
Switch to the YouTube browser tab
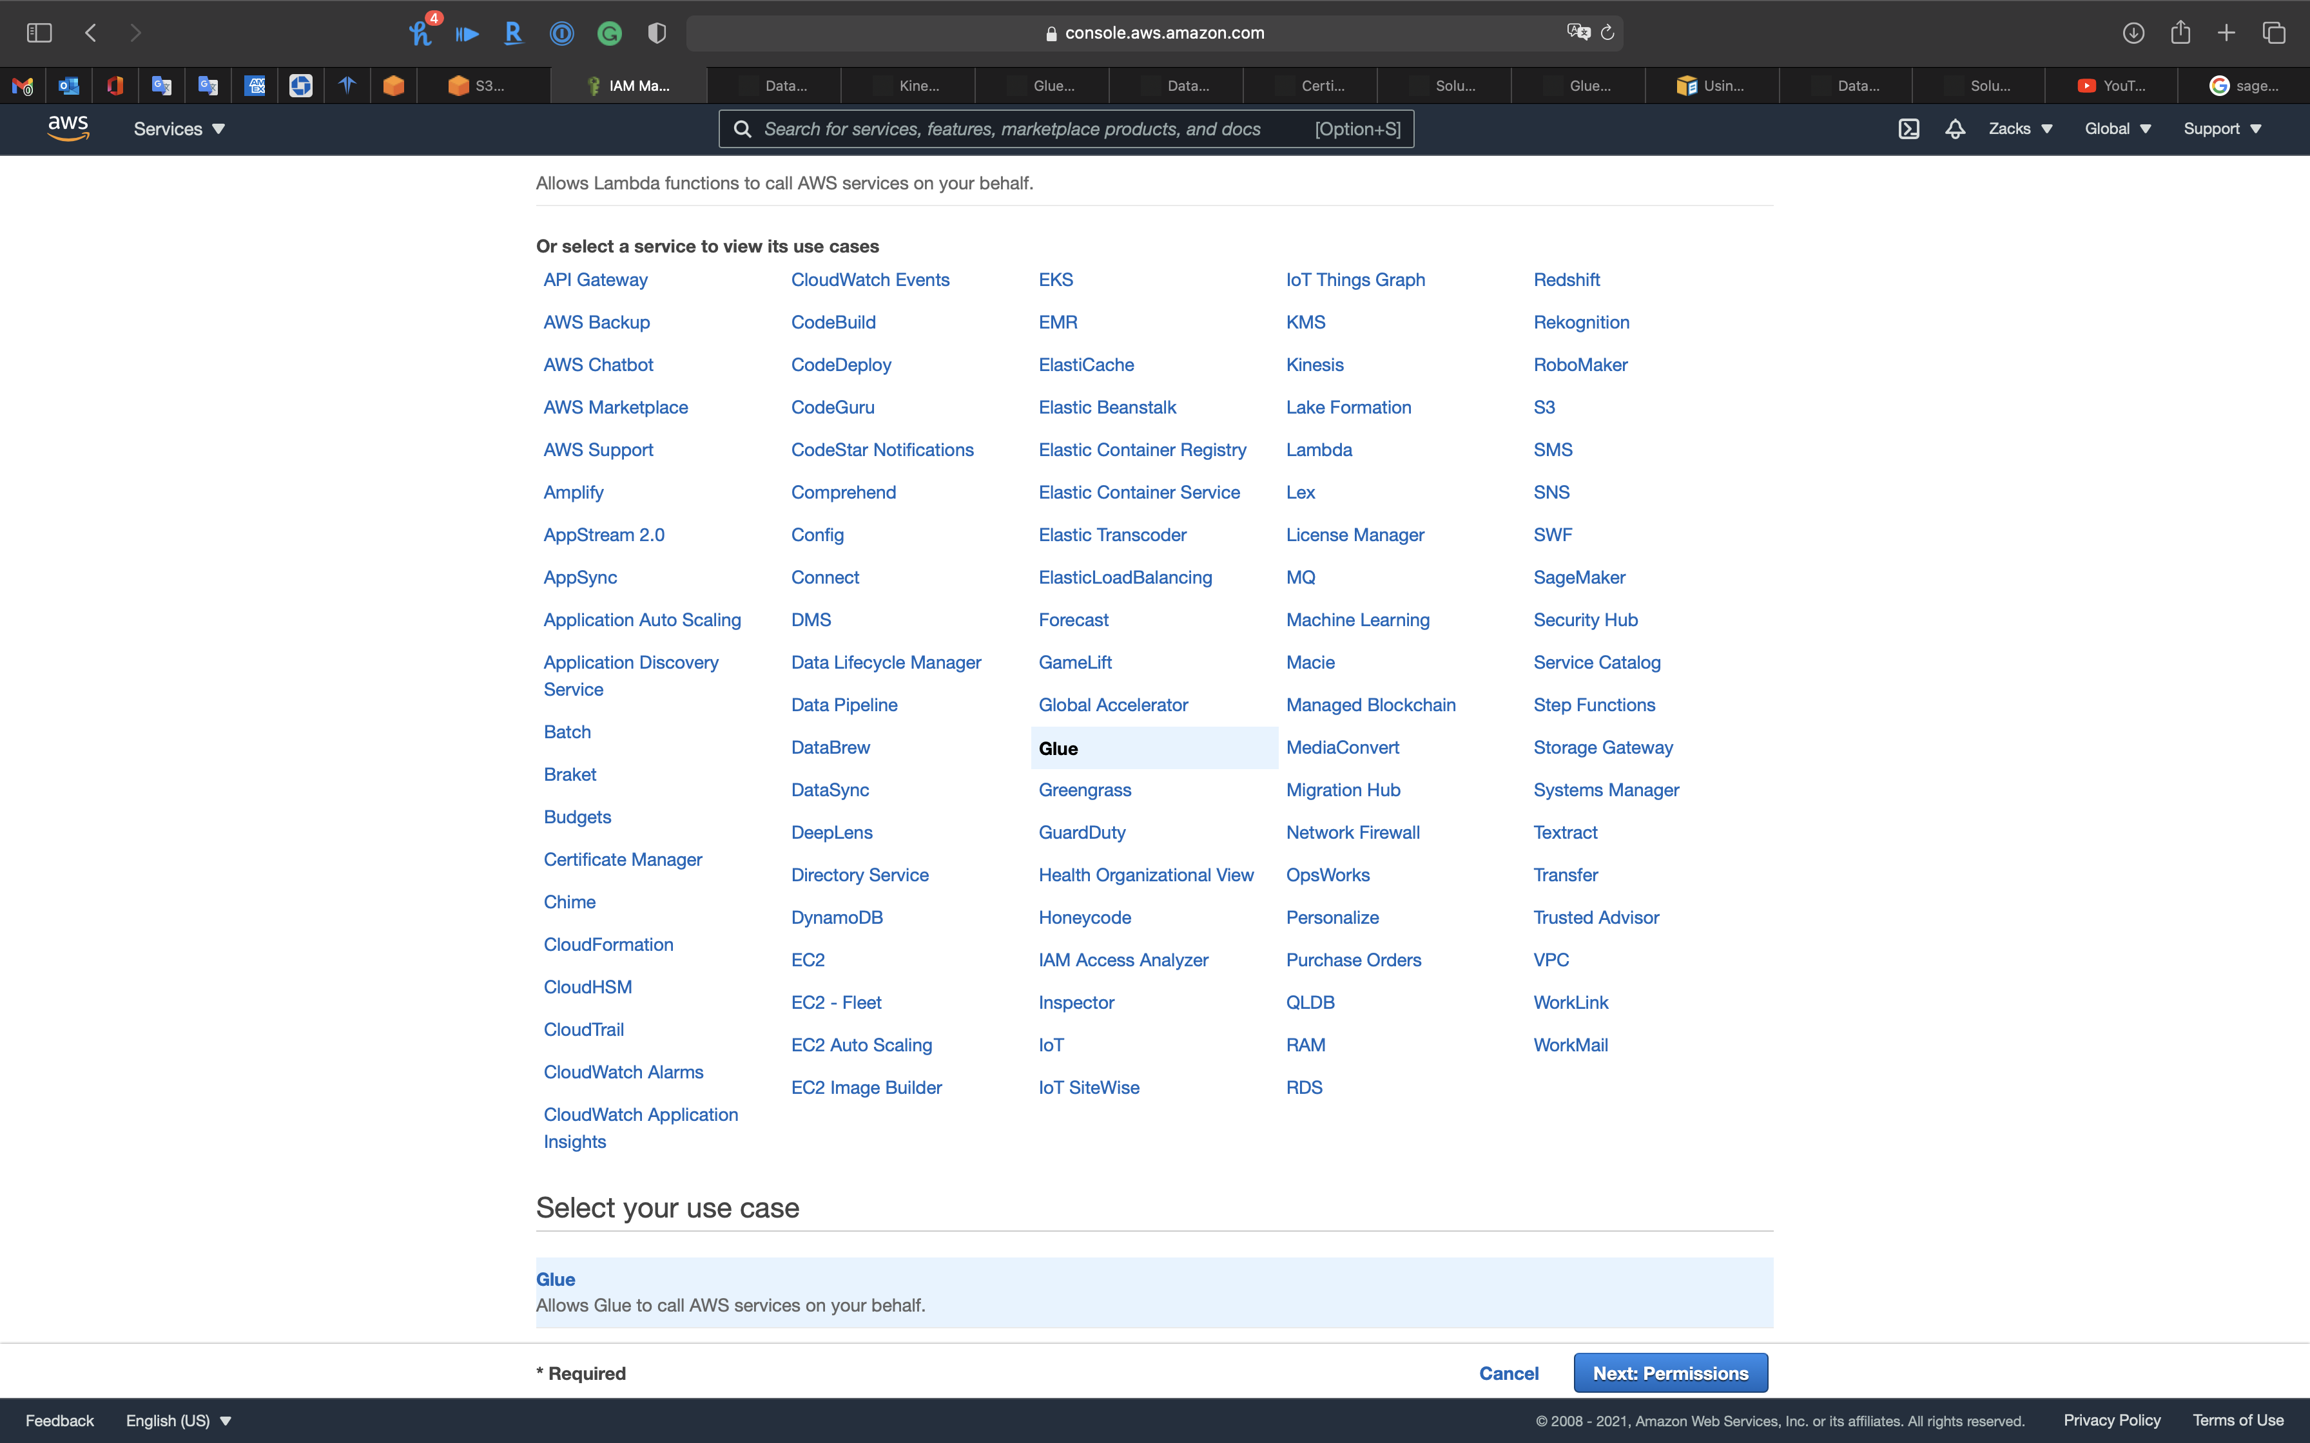pos(2111,86)
